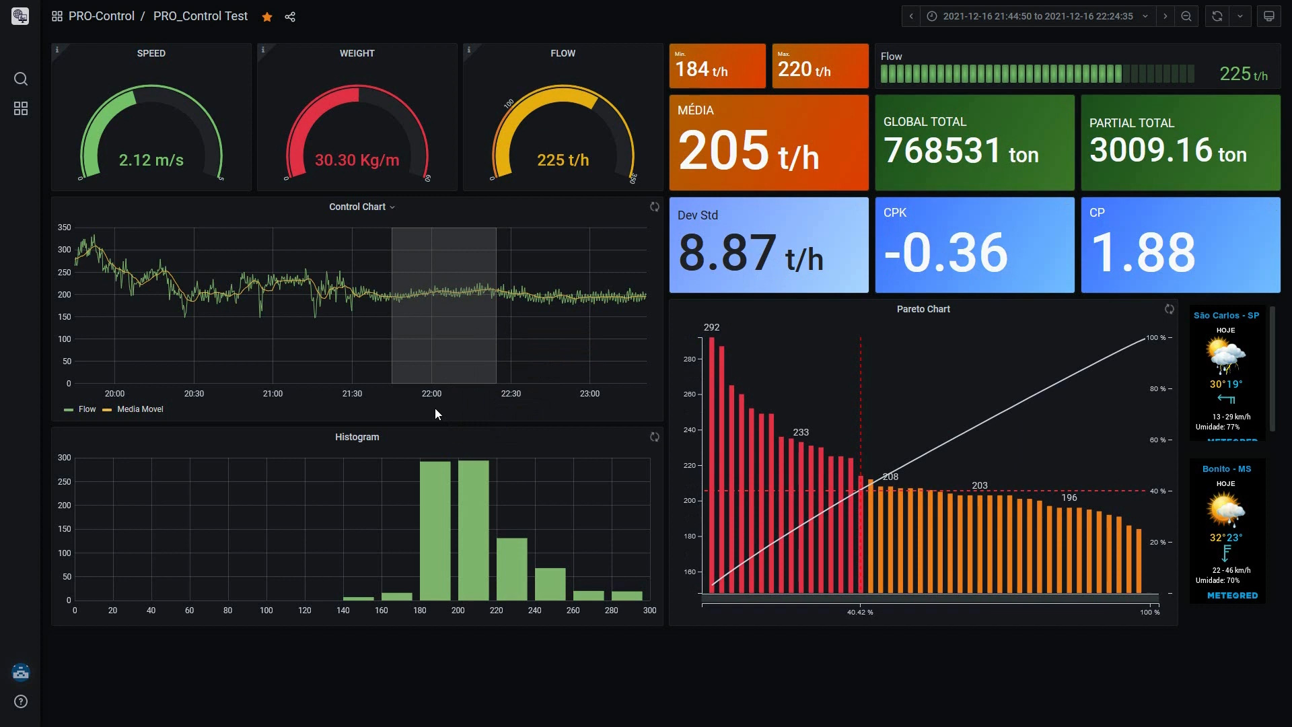Click the FLOW gauge panel title

[x=563, y=53]
